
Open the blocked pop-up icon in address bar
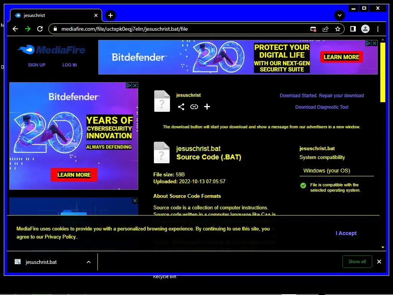(313, 29)
